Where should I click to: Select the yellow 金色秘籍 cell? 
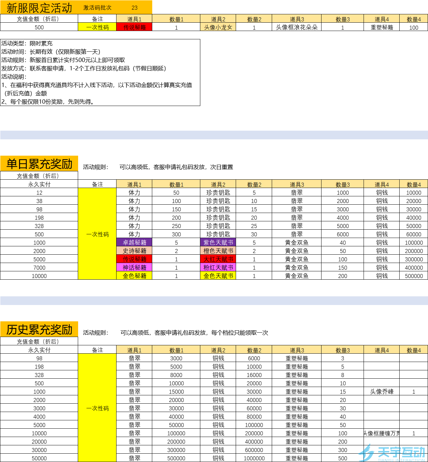click(x=134, y=276)
